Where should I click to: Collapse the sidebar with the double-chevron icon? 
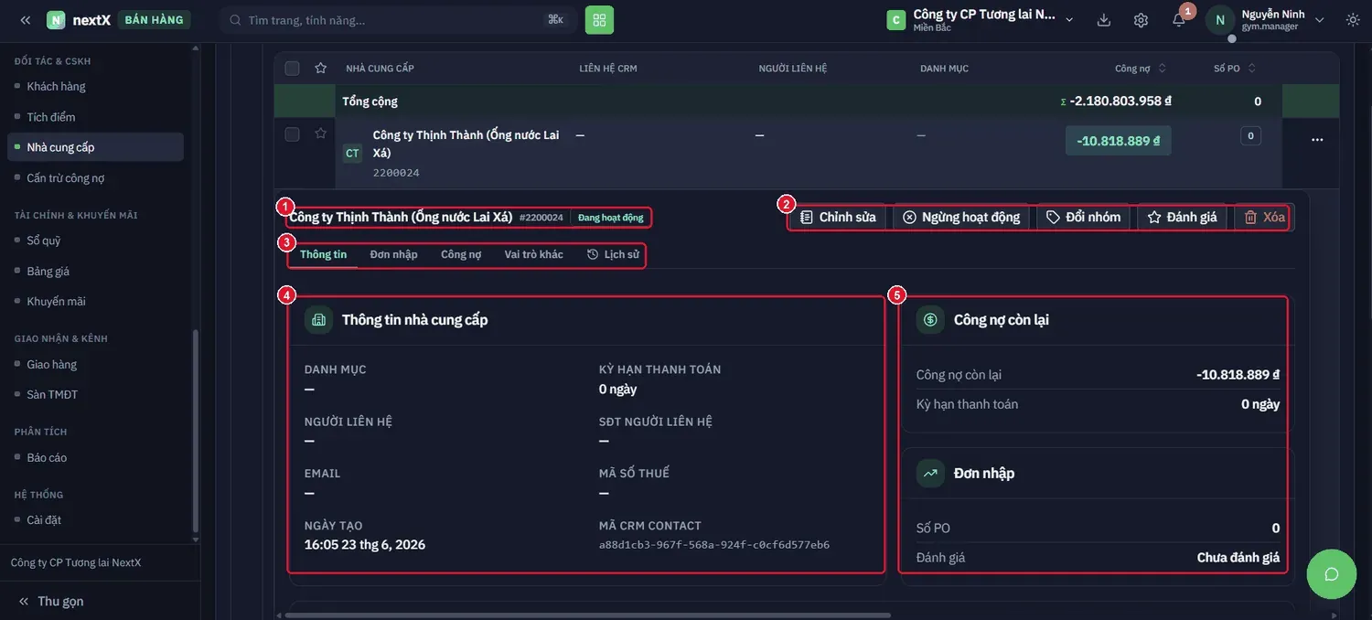click(26, 19)
